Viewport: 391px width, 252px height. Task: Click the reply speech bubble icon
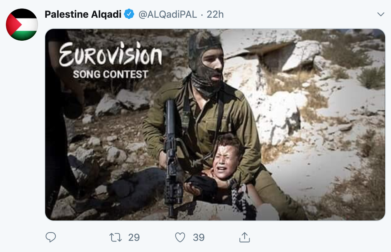click(51, 237)
